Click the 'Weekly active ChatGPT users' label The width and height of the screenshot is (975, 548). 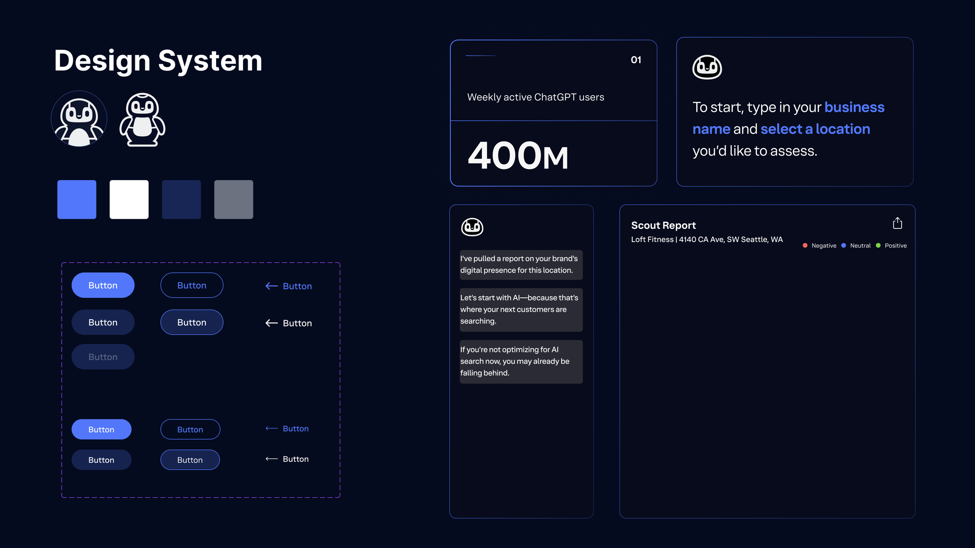[x=535, y=97]
